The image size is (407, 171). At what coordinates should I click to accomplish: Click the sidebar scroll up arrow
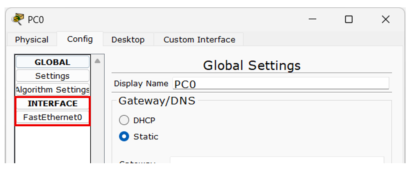[97, 61]
